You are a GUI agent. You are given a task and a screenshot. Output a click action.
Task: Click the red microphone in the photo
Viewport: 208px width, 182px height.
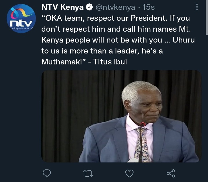pyautogui.click(x=143, y=124)
